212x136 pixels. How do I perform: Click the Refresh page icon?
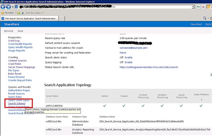point(198,7)
